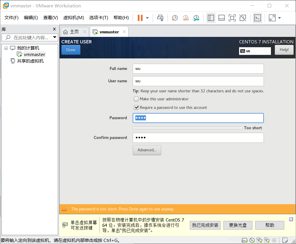Close the 主页 tab
The width and height of the screenshot is (296, 244).
coord(85,32)
